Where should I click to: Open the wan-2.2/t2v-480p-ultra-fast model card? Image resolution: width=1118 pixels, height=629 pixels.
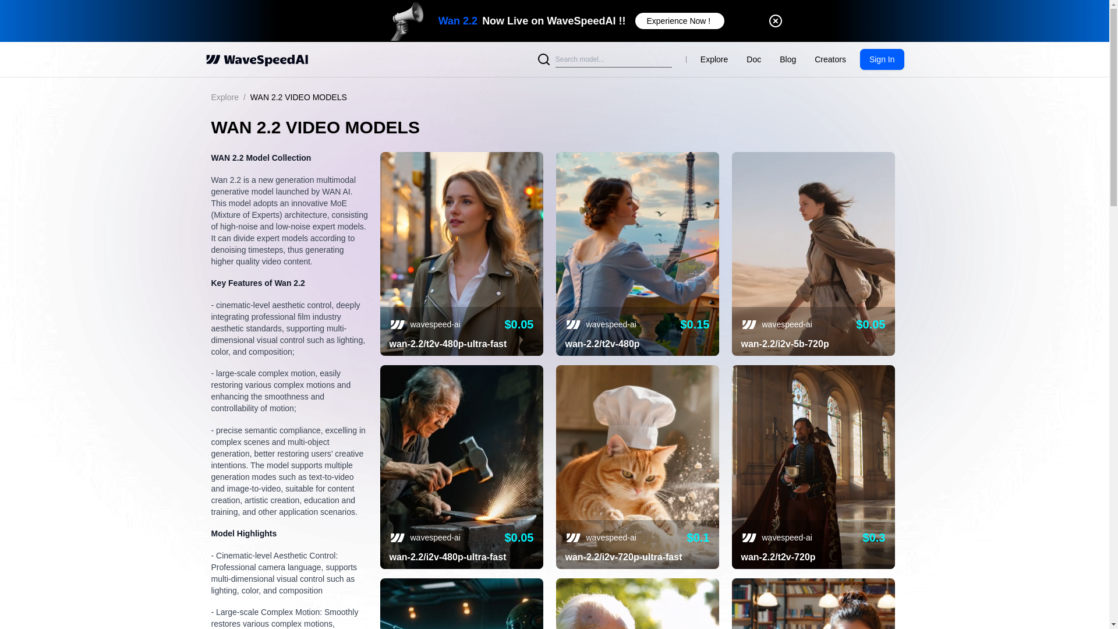[x=461, y=254]
